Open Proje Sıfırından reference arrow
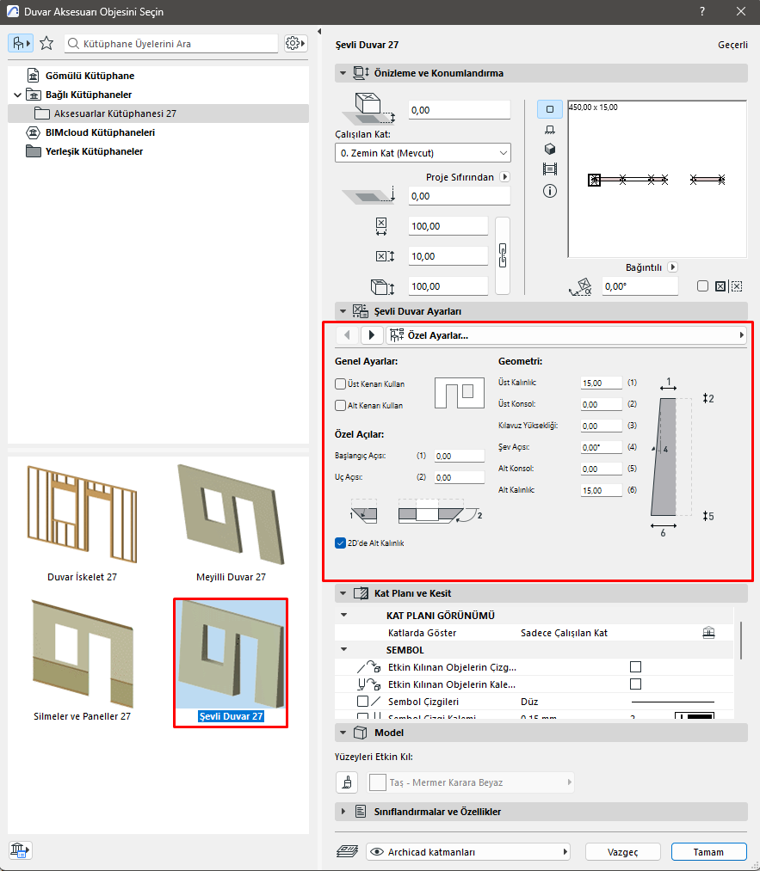The width and height of the screenshot is (760, 871). pyautogui.click(x=505, y=176)
